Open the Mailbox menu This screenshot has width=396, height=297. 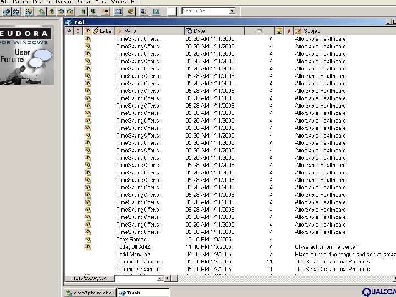pyautogui.click(x=20, y=2)
